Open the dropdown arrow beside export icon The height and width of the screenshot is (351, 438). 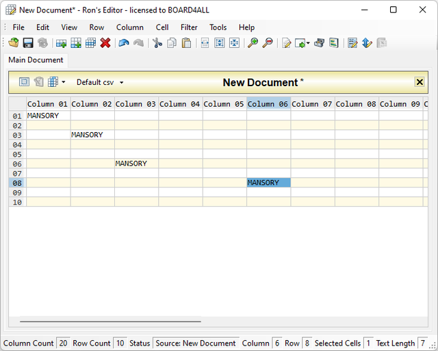pyautogui.click(x=308, y=43)
